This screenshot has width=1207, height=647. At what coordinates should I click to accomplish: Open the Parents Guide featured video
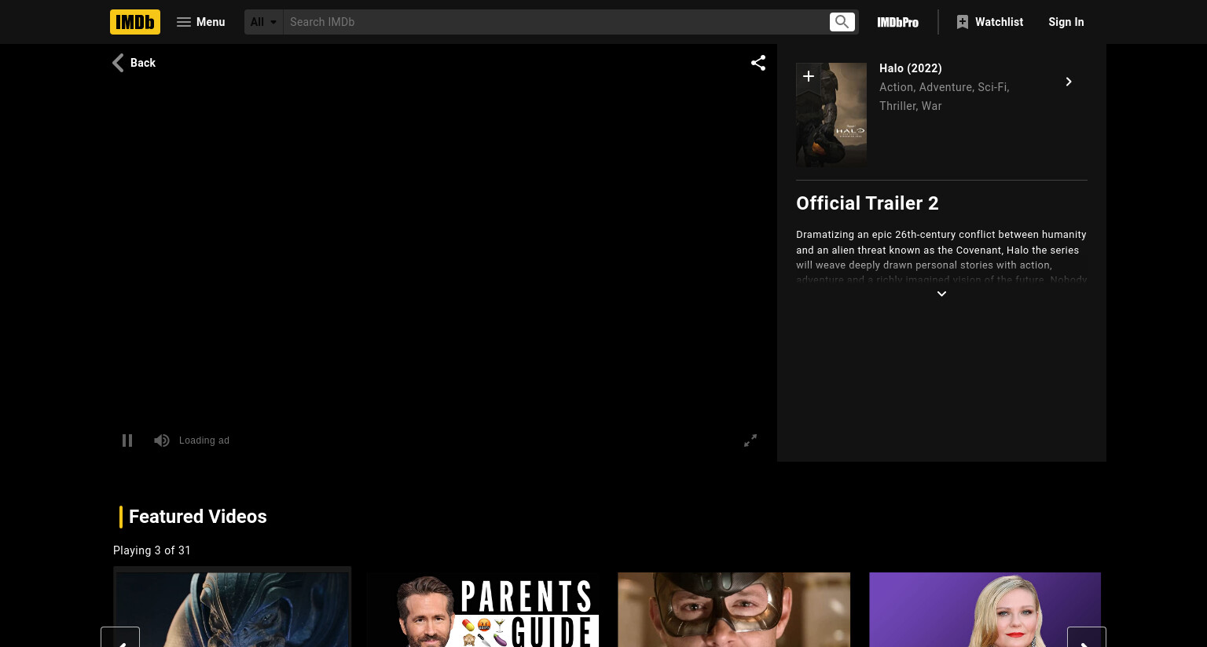482,609
